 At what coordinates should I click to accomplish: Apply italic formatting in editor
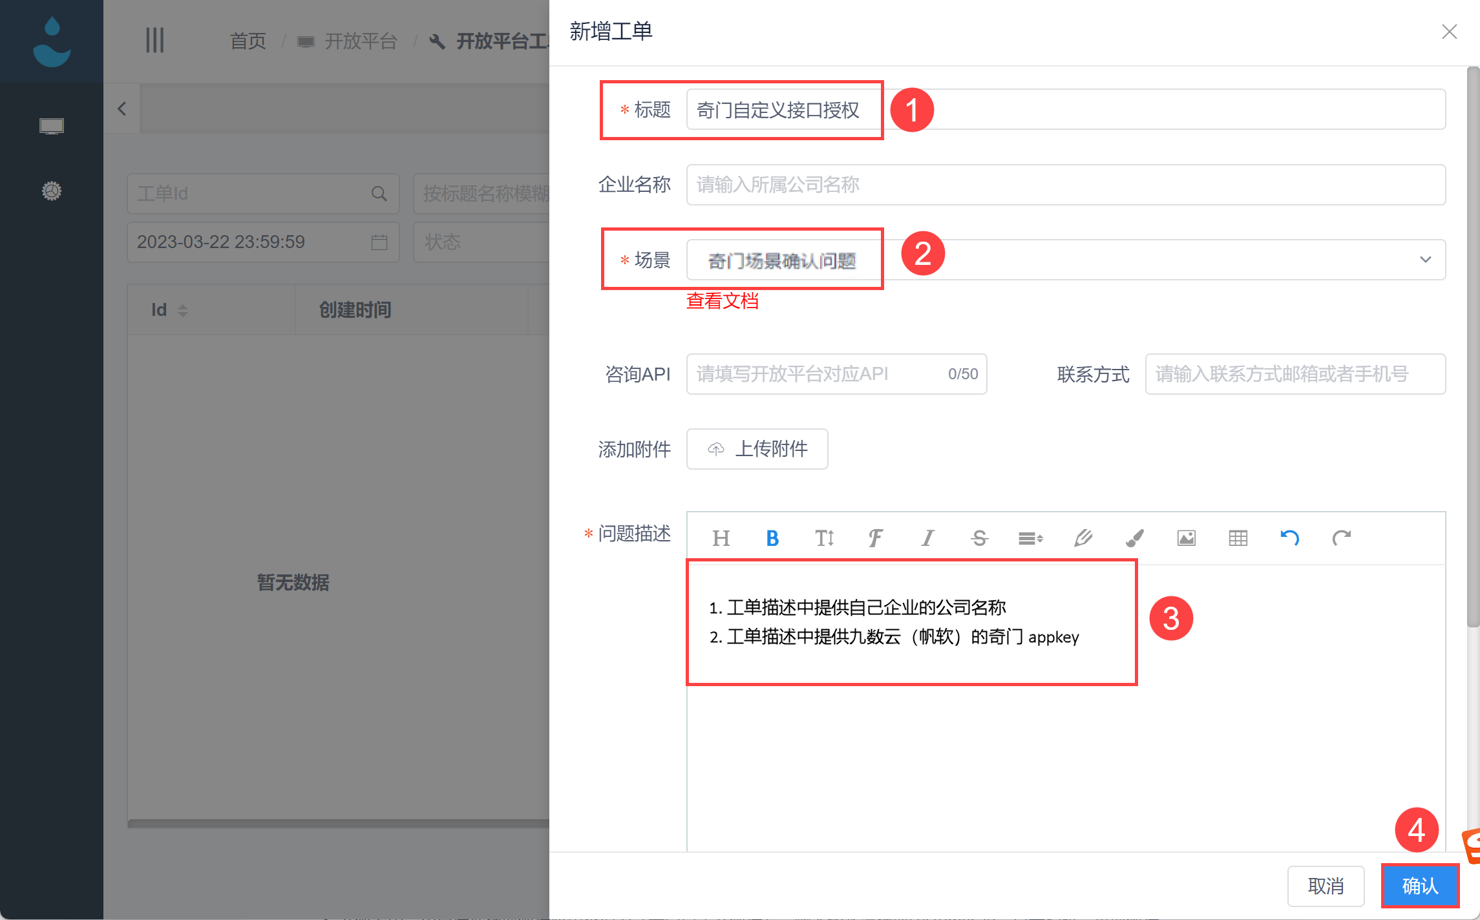[927, 538]
